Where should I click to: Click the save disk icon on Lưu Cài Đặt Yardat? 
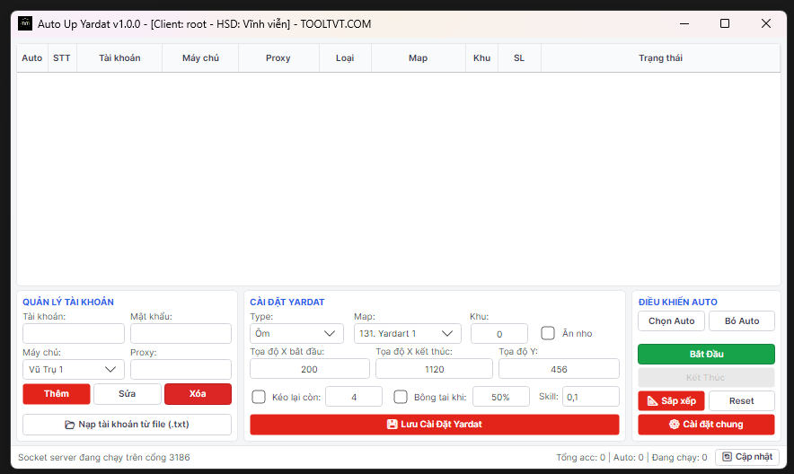coord(392,424)
